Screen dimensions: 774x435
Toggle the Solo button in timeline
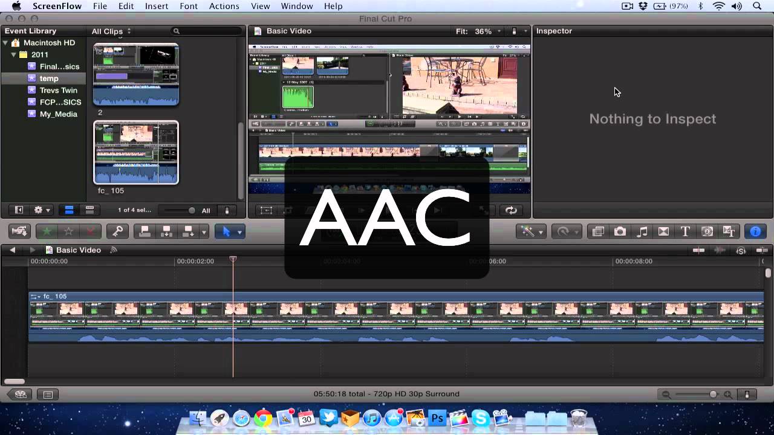click(741, 250)
